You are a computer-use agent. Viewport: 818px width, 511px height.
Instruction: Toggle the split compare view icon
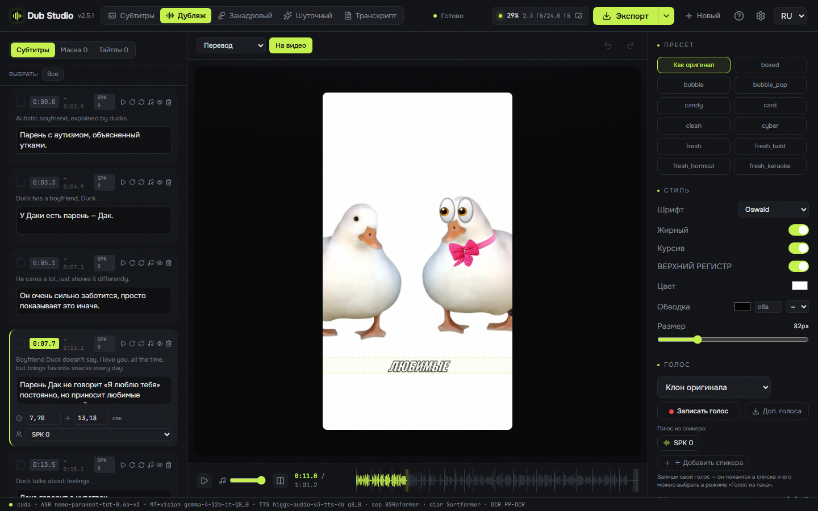[280, 480]
